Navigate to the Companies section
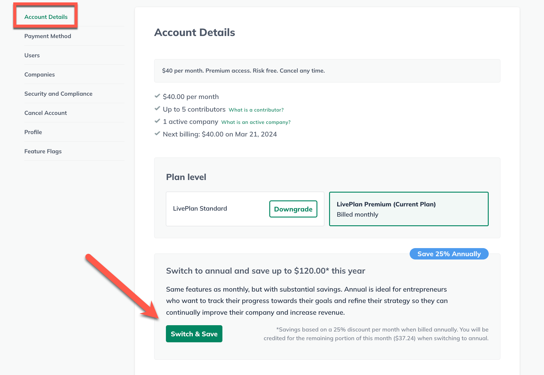The image size is (544, 375). 39,74
